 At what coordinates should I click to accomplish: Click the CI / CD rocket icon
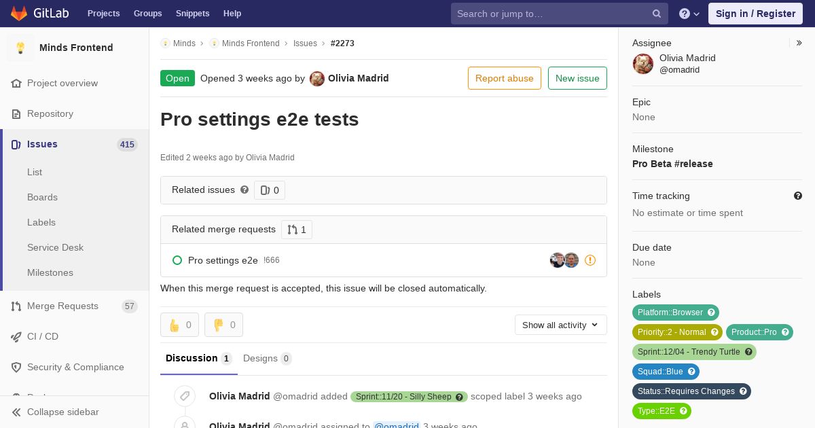pos(16,337)
